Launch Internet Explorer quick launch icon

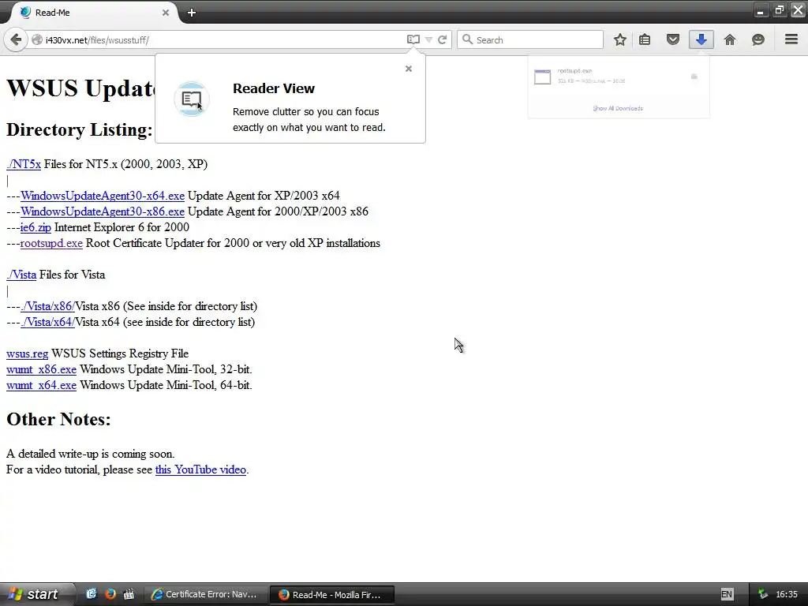(92, 594)
